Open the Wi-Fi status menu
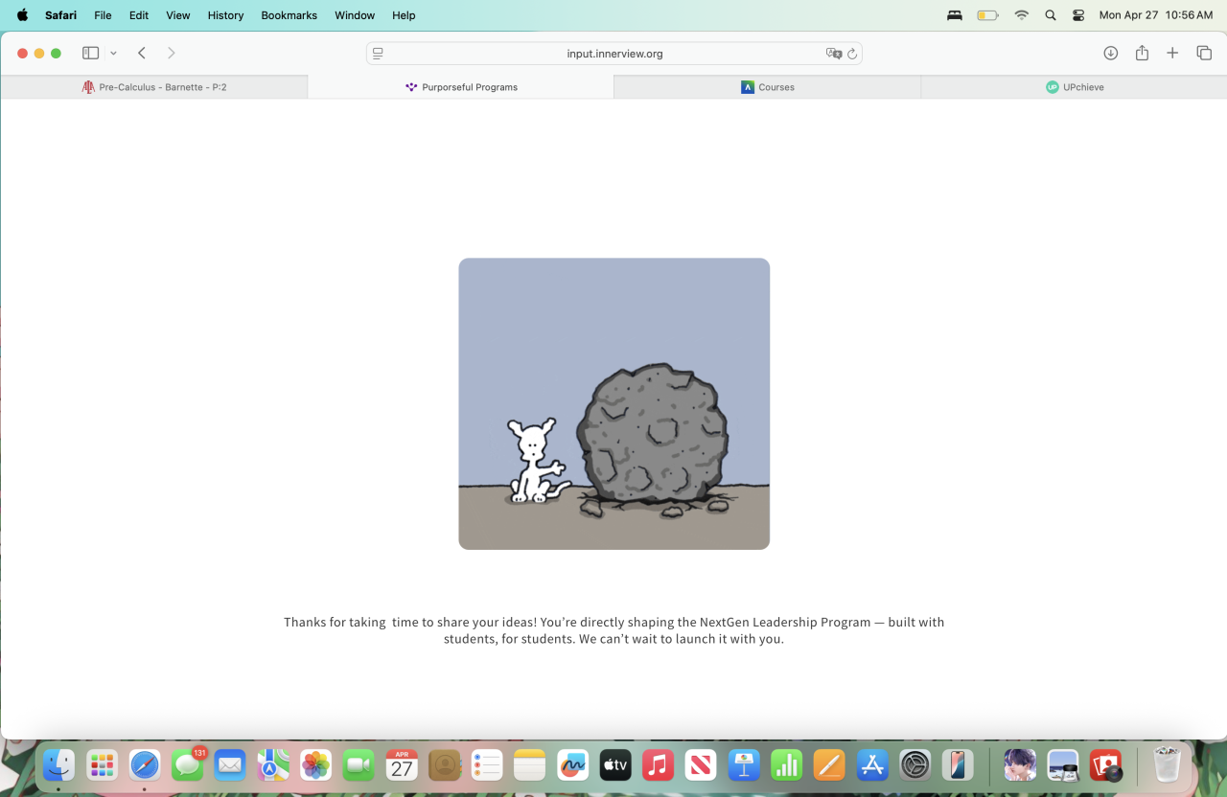Screen dimensions: 1227x797 coord(1021,15)
